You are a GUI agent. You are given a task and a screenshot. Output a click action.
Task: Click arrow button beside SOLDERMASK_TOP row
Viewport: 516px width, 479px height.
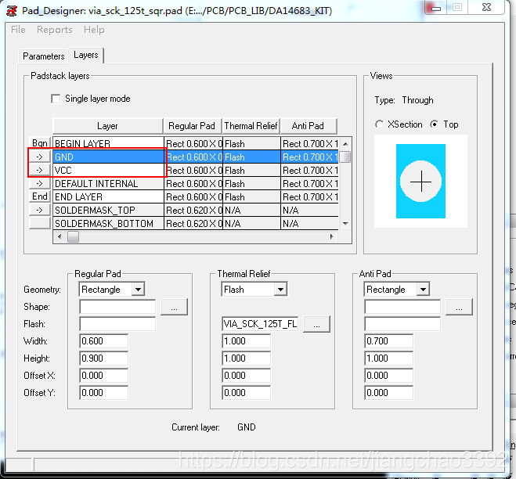tap(39, 210)
